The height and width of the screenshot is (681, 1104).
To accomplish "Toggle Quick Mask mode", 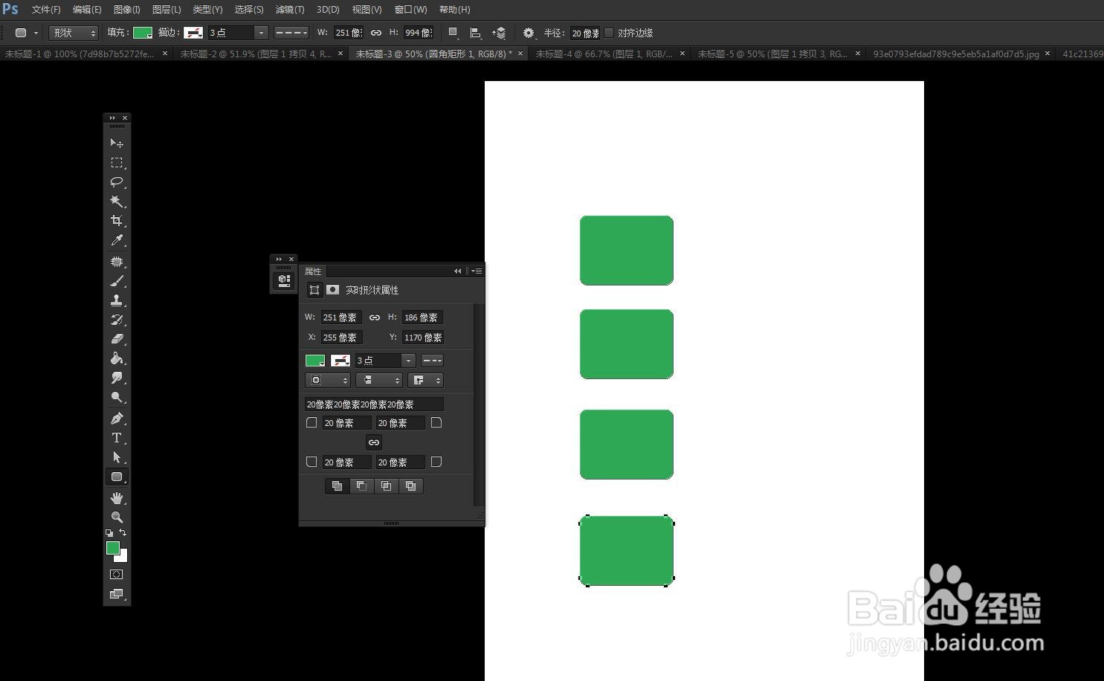I will 117,575.
